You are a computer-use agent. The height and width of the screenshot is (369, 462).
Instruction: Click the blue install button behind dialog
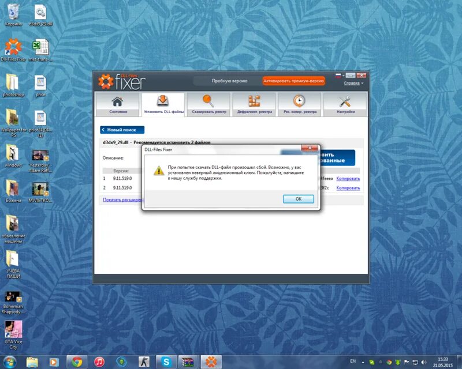click(x=337, y=158)
